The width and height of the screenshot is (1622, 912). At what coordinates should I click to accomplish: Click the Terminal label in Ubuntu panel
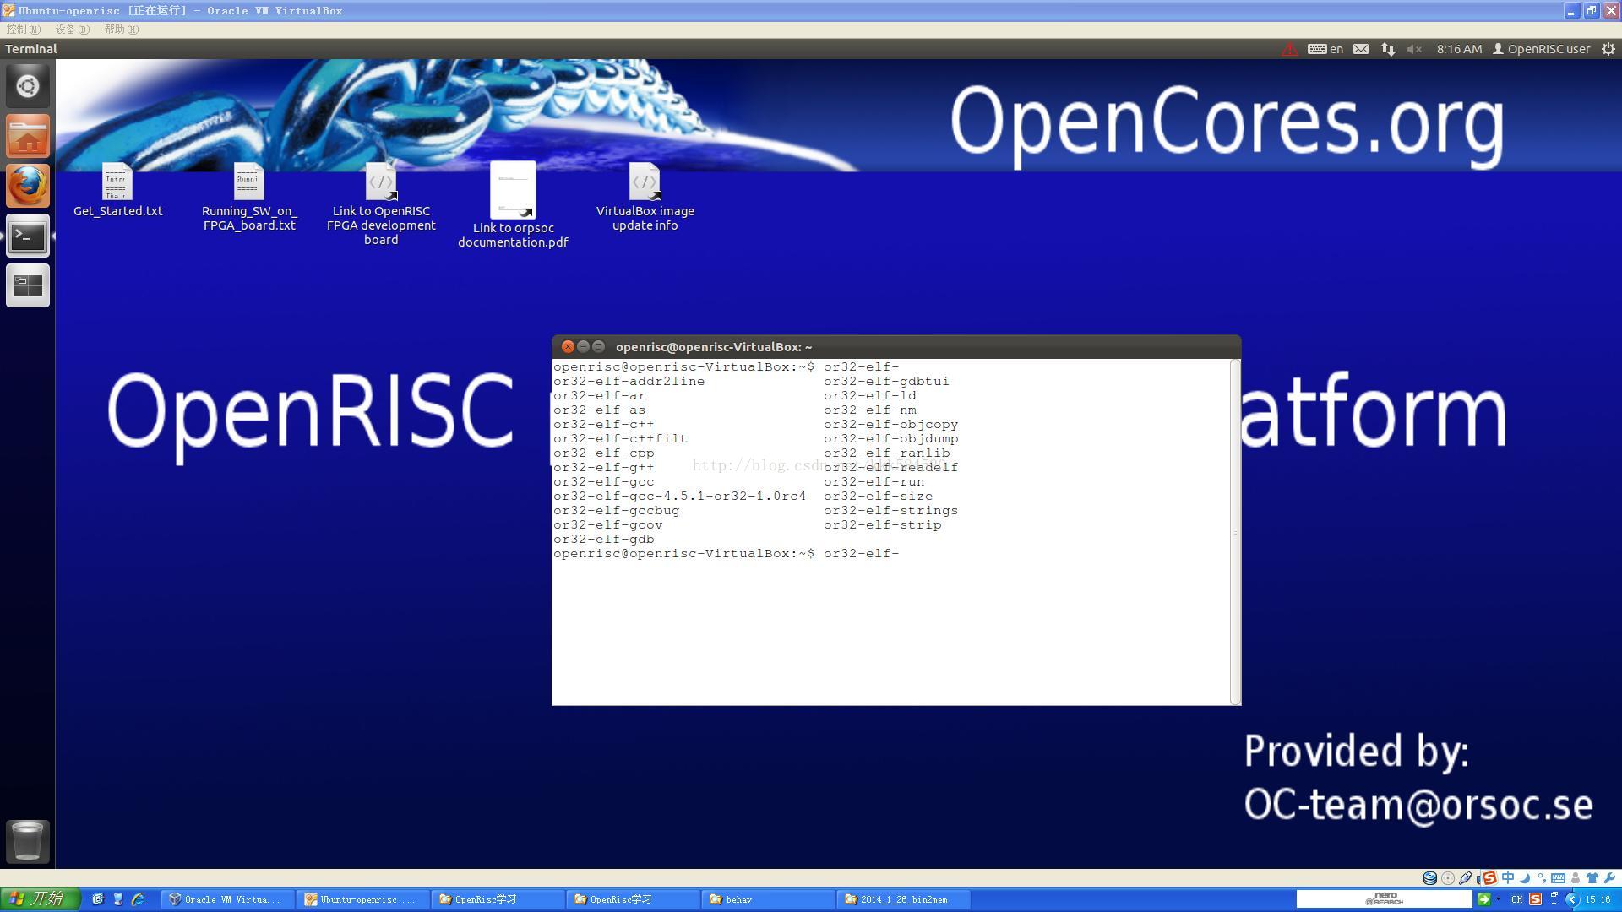(x=31, y=49)
